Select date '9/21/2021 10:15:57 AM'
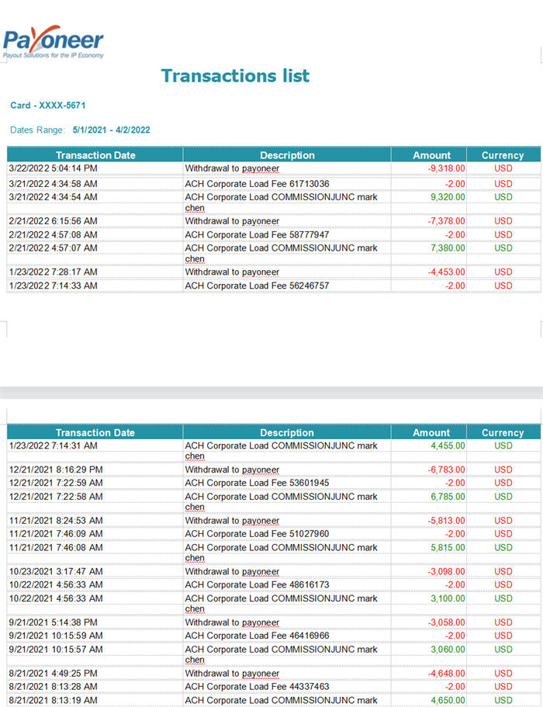Viewport: 543px width, 707px height. point(56,650)
